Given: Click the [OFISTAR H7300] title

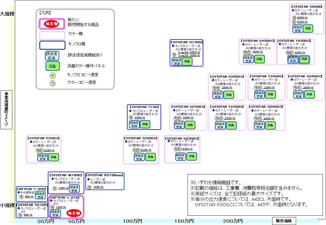Looking at the screenshot, I should 187,42.
